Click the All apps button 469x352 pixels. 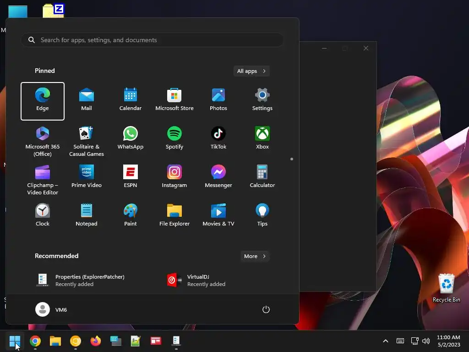tap(251, 71)
